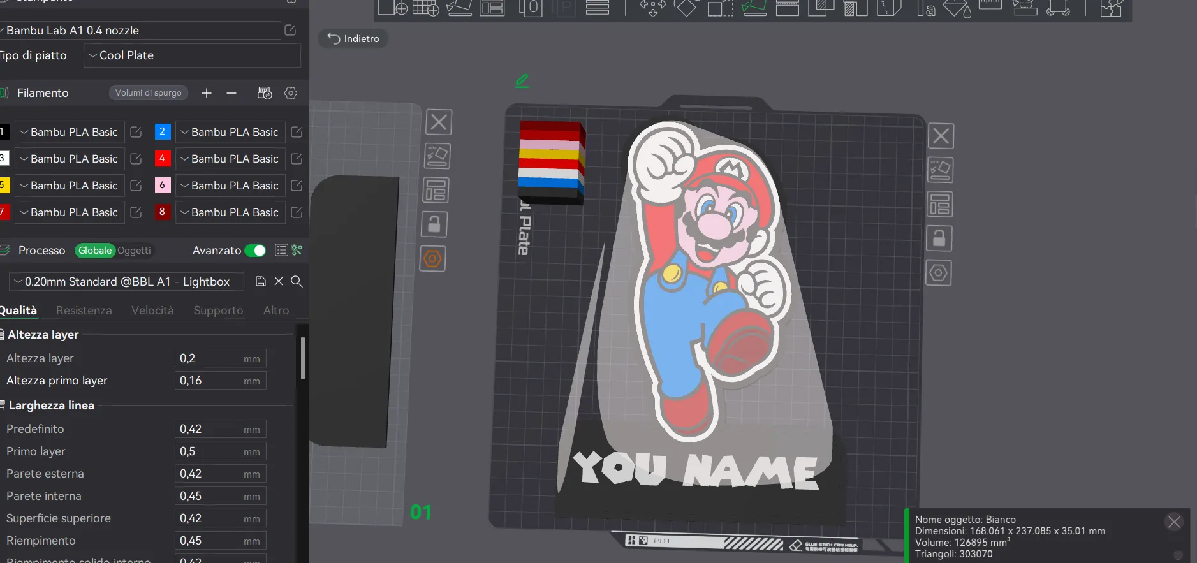Open the Assembly view puzzle icon

[1111, 8]
